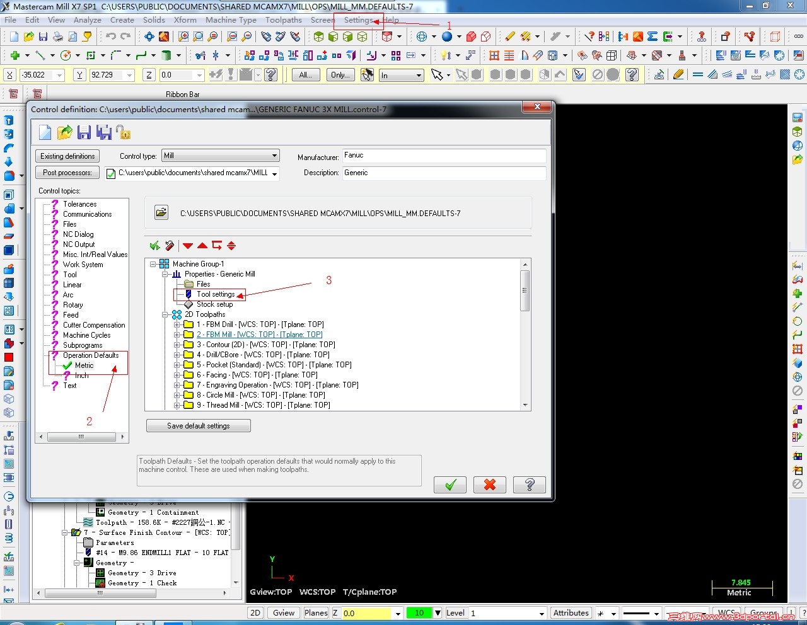
Task: Click the Create Point green plus icon
Action: pyautogui.click(x=15, y=55)
